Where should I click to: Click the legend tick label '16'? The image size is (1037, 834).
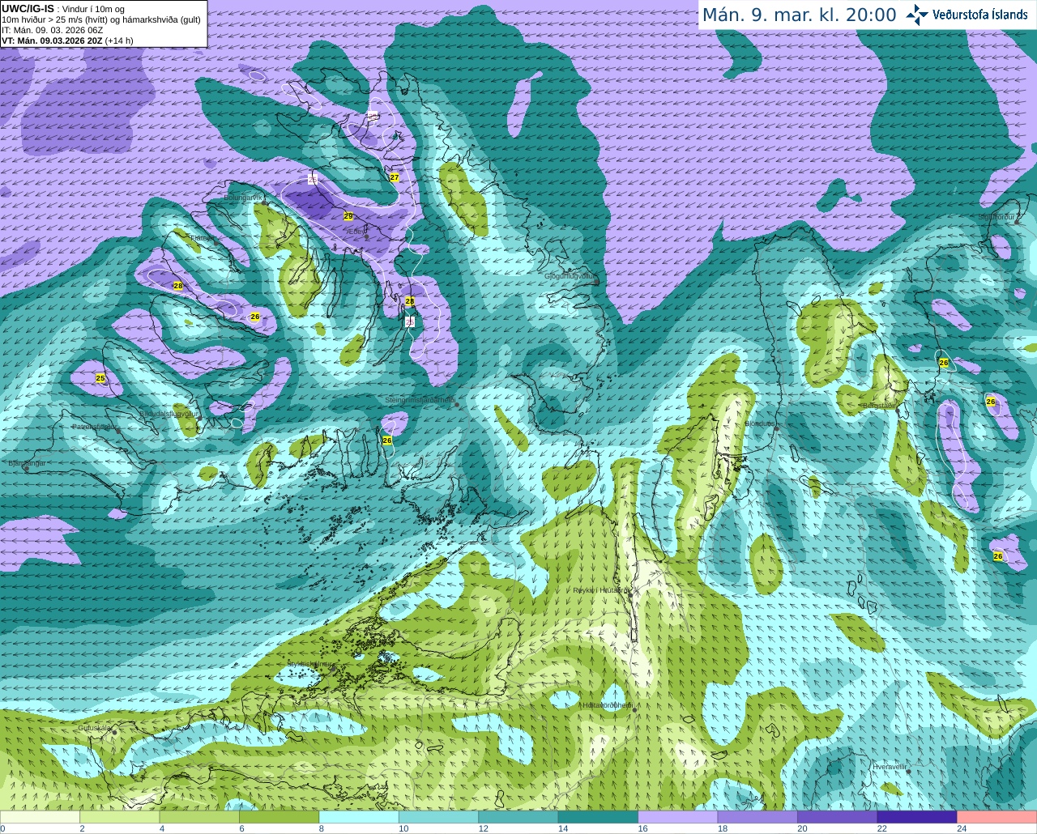[x=642, y=828]
